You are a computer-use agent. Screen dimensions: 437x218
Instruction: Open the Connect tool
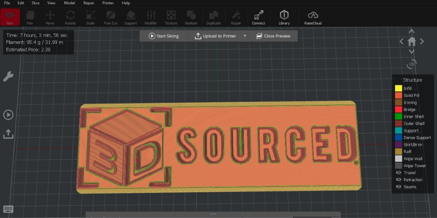[258, 17]
